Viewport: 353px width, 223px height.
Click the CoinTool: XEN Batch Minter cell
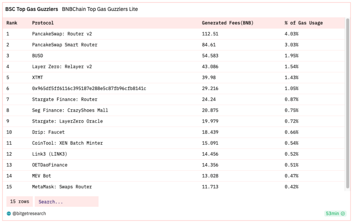tap(67, 143)
